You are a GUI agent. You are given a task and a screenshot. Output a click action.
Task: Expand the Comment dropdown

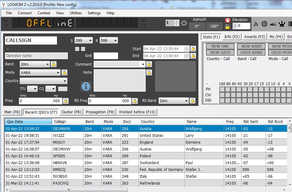[x=143, y=64]
